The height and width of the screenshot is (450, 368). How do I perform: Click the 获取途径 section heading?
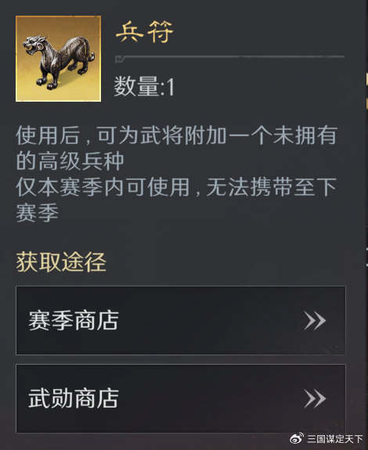pyautogui.click(x=61, y=262)
